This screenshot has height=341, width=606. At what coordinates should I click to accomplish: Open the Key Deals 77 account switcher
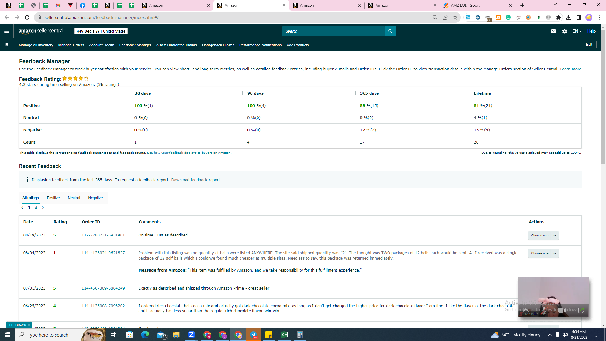click(101, 31)
